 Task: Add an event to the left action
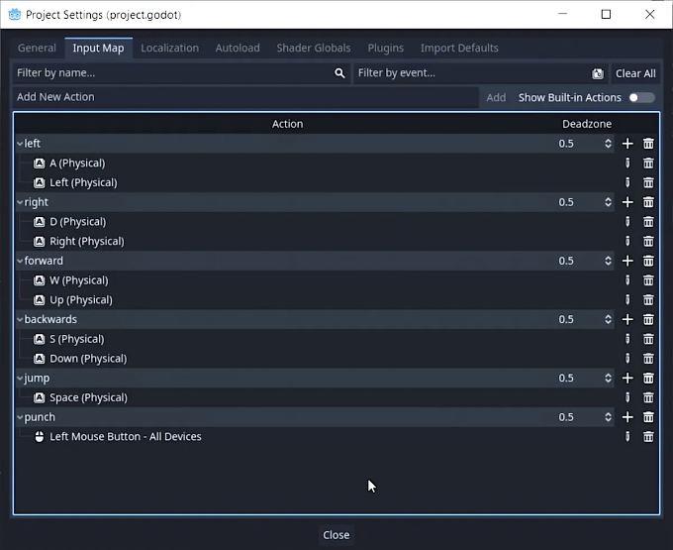[627, 144]
